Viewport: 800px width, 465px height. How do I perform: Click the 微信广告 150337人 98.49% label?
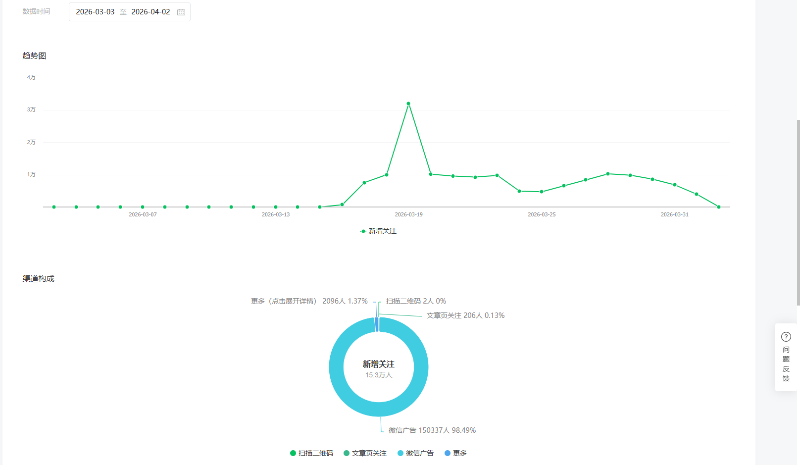(x=432, y=430)
